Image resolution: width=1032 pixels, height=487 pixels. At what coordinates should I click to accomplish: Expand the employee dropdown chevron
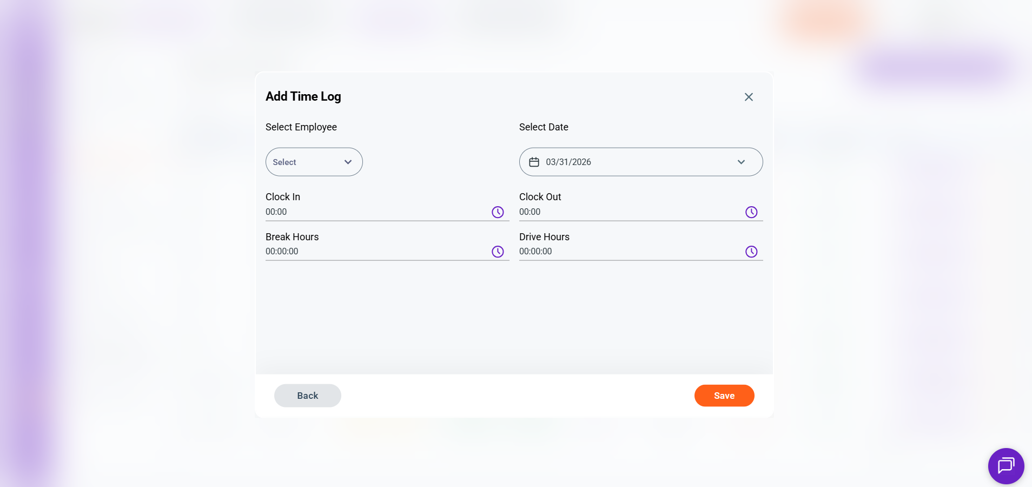coord(348,162)
